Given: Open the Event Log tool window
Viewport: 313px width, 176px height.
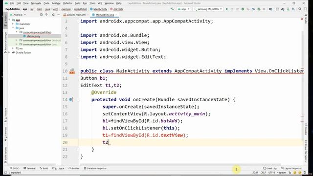Looking at the screenshot, I should coord(269,168).
